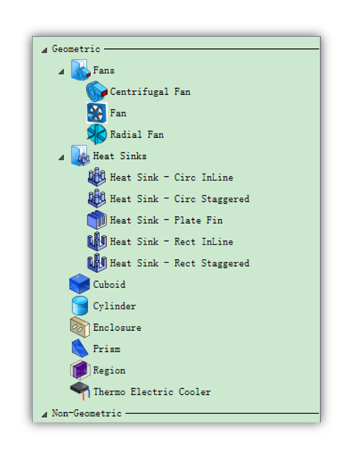Click the axial Fan icon
The height and width of the screenshot is (456, 352).
(x=97, y=113)
